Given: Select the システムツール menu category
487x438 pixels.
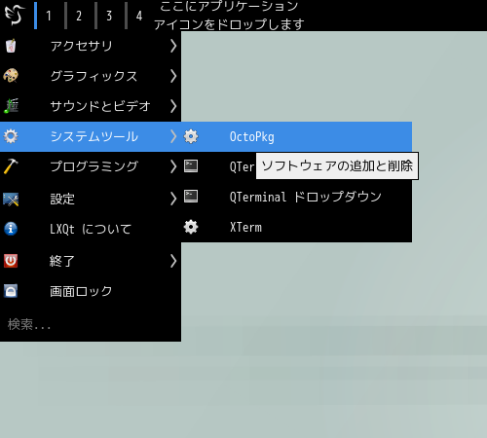Looking at the screenshot, I should coord(91,136).
